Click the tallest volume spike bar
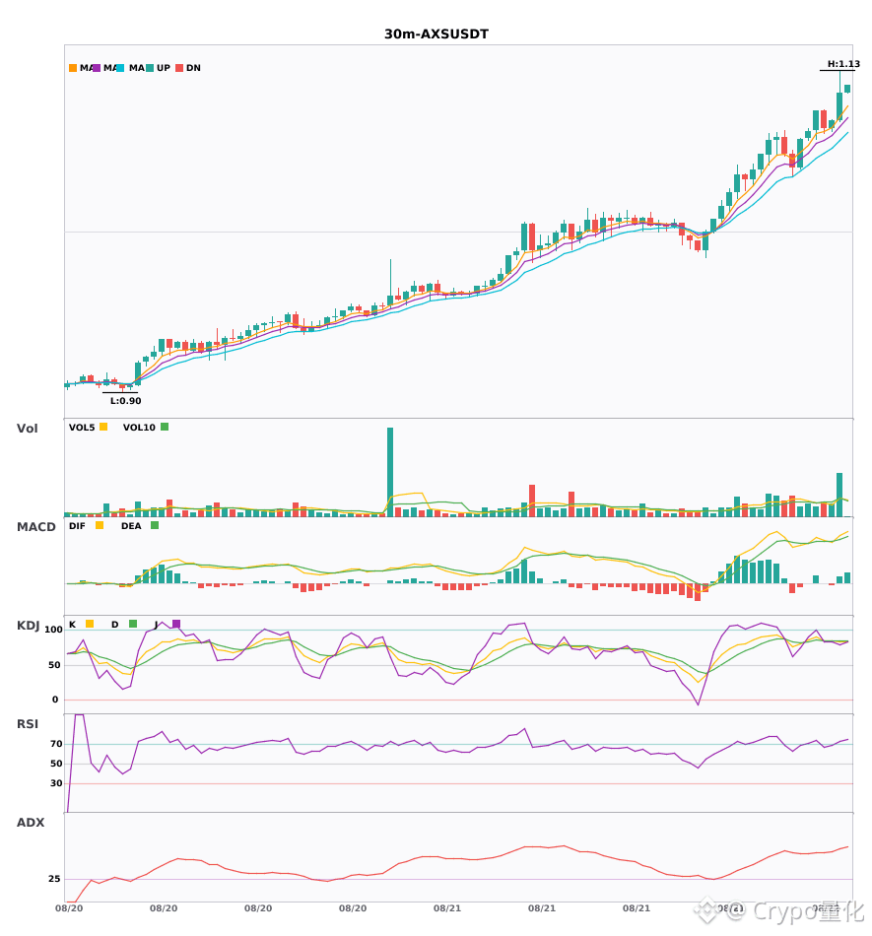The height and width of the screenshot is (936, 872). [x=390, y=472]
